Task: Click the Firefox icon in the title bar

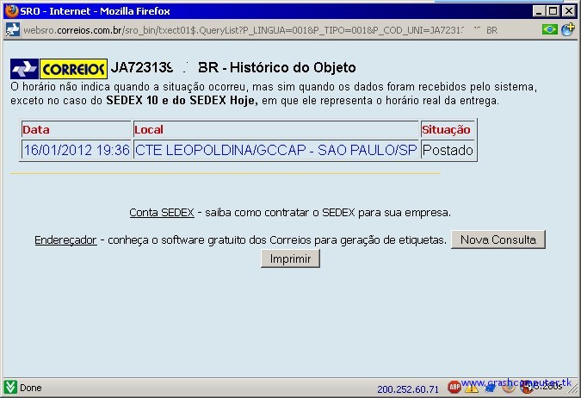Action: click(11, 10)
